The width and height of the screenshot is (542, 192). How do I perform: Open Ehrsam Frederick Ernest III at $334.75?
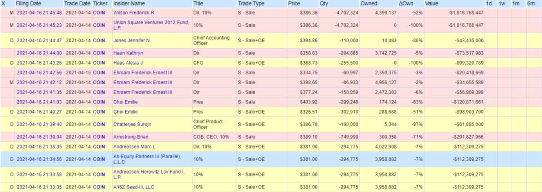tap(143, 72)
